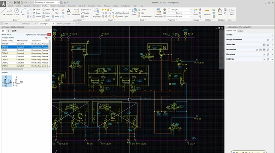Collapse the Available models section

(49, 37)
